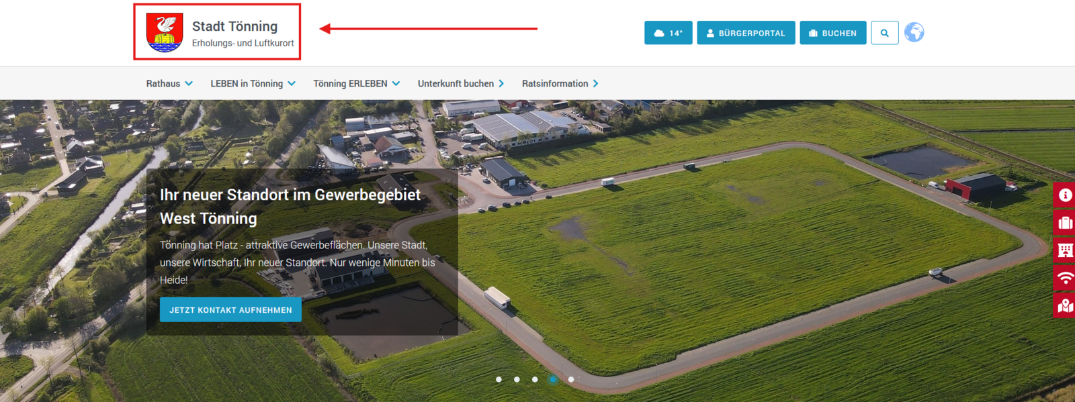
Task: Click the building icon in the red sidebar
Action: point(1065,250)
